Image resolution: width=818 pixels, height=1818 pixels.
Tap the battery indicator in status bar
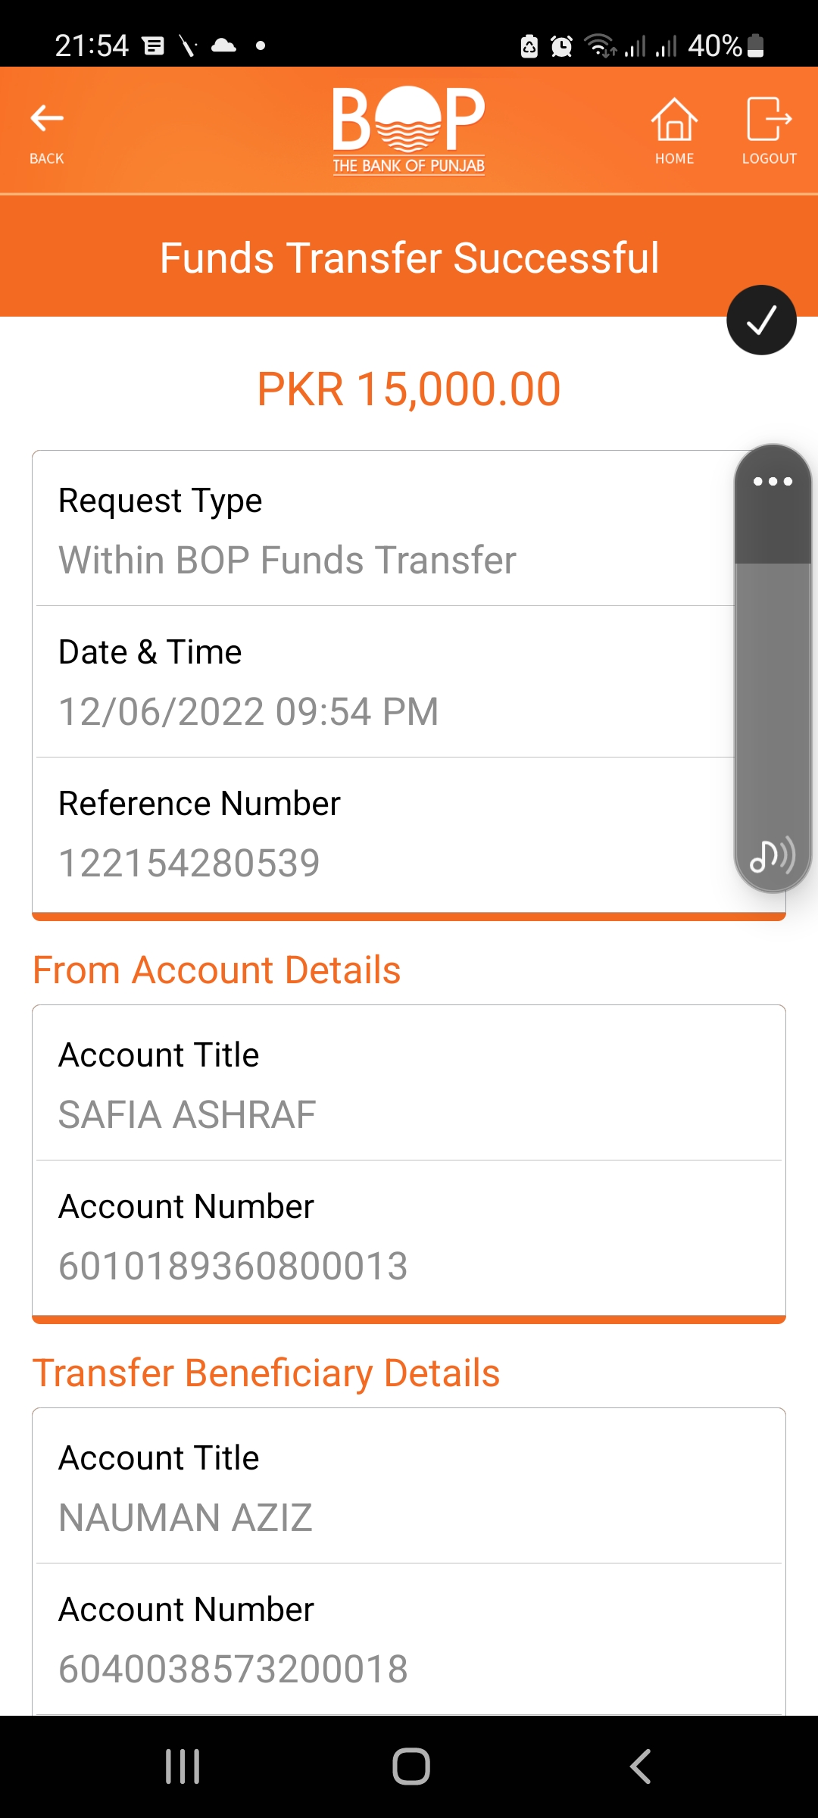coord(755,46)
